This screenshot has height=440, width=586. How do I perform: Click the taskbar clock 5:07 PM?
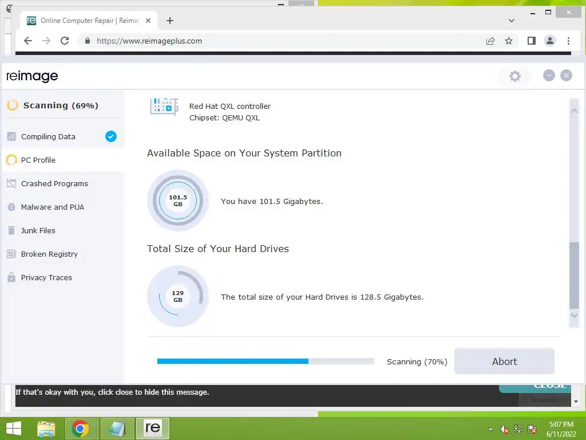(x=561, y=429)
